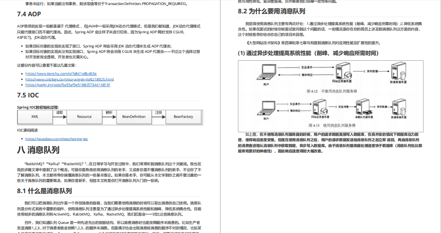
Task: Select the BeanFactory box in the IOC diagram
Action: click(x=183, y=117)
